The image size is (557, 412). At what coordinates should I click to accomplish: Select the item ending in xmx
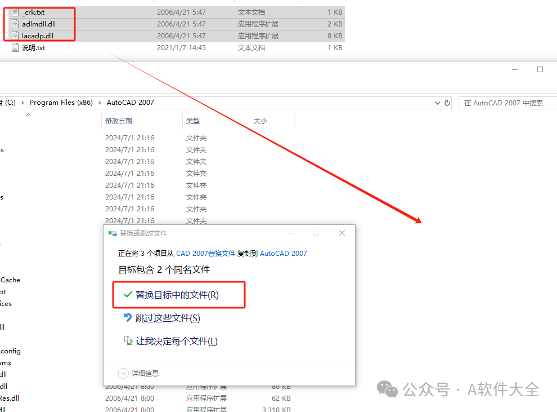[6, 363]
